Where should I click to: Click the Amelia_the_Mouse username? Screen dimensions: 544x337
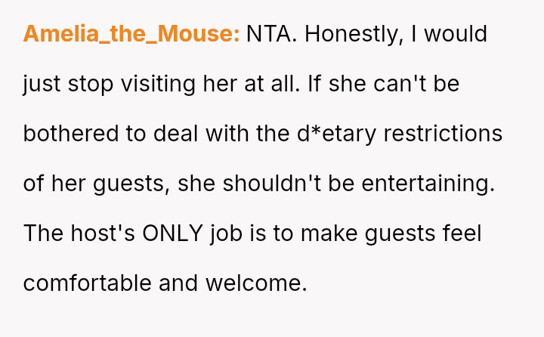[x=131, y=34]
